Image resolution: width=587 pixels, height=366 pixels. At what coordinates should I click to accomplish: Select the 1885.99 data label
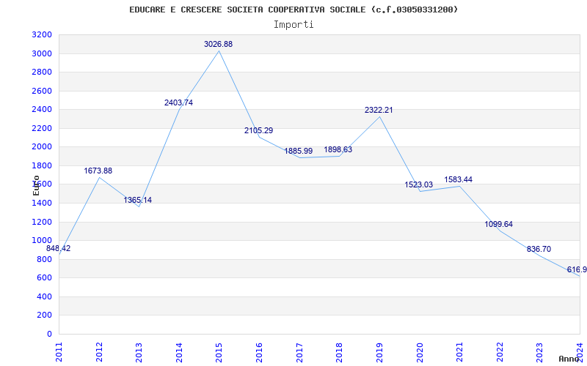[299, 151]
